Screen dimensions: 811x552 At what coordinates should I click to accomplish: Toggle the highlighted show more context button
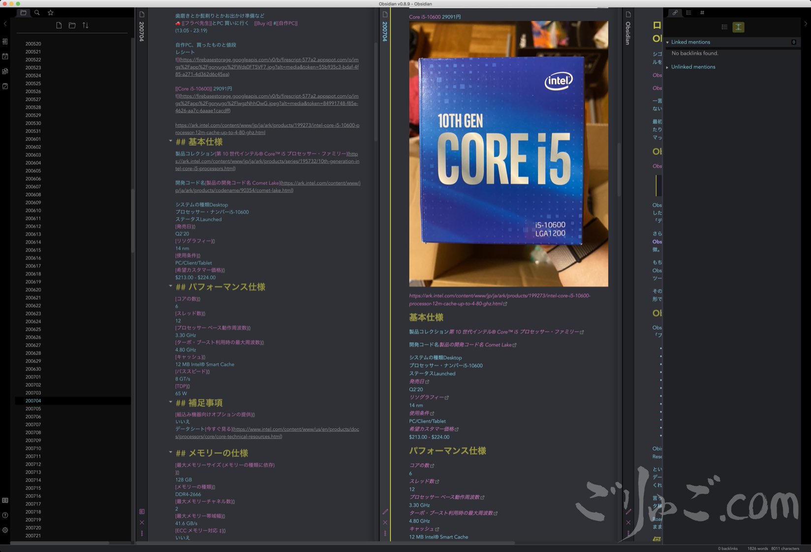pyautogui.click(x=738, y=27)
